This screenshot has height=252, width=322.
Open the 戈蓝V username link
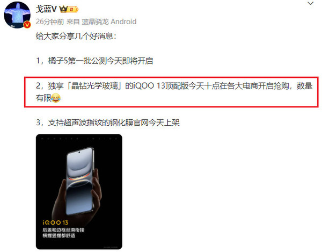[46, 9]
